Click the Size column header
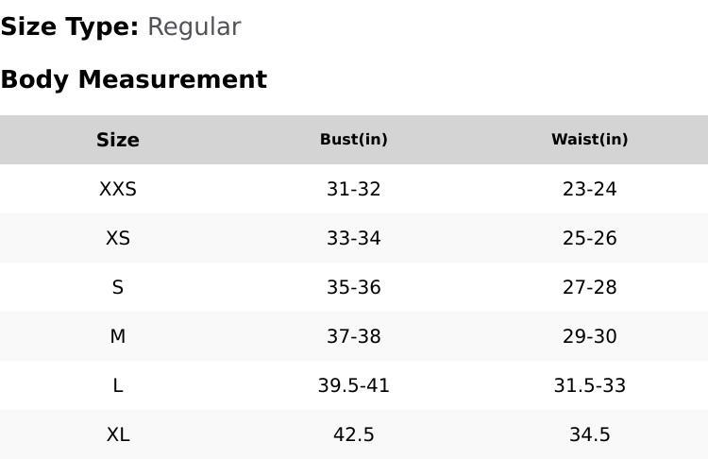 (118, 140)
